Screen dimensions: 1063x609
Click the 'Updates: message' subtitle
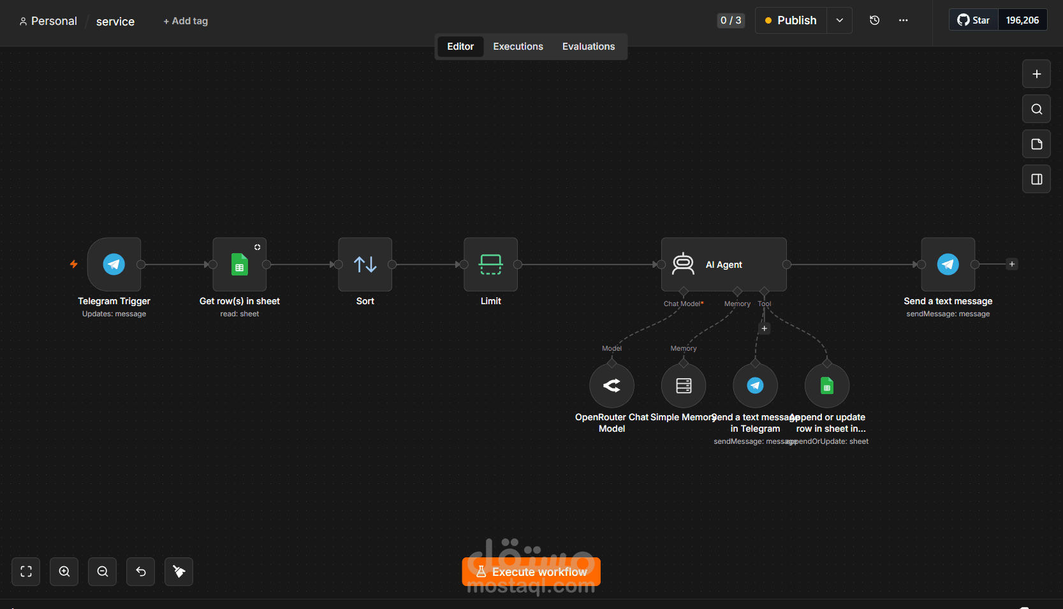(x=114, y=314)
